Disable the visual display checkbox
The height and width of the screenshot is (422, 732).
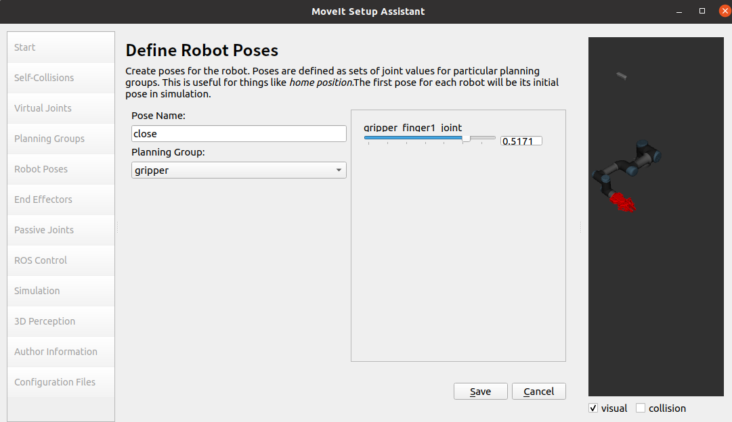[x=593, y=408]
